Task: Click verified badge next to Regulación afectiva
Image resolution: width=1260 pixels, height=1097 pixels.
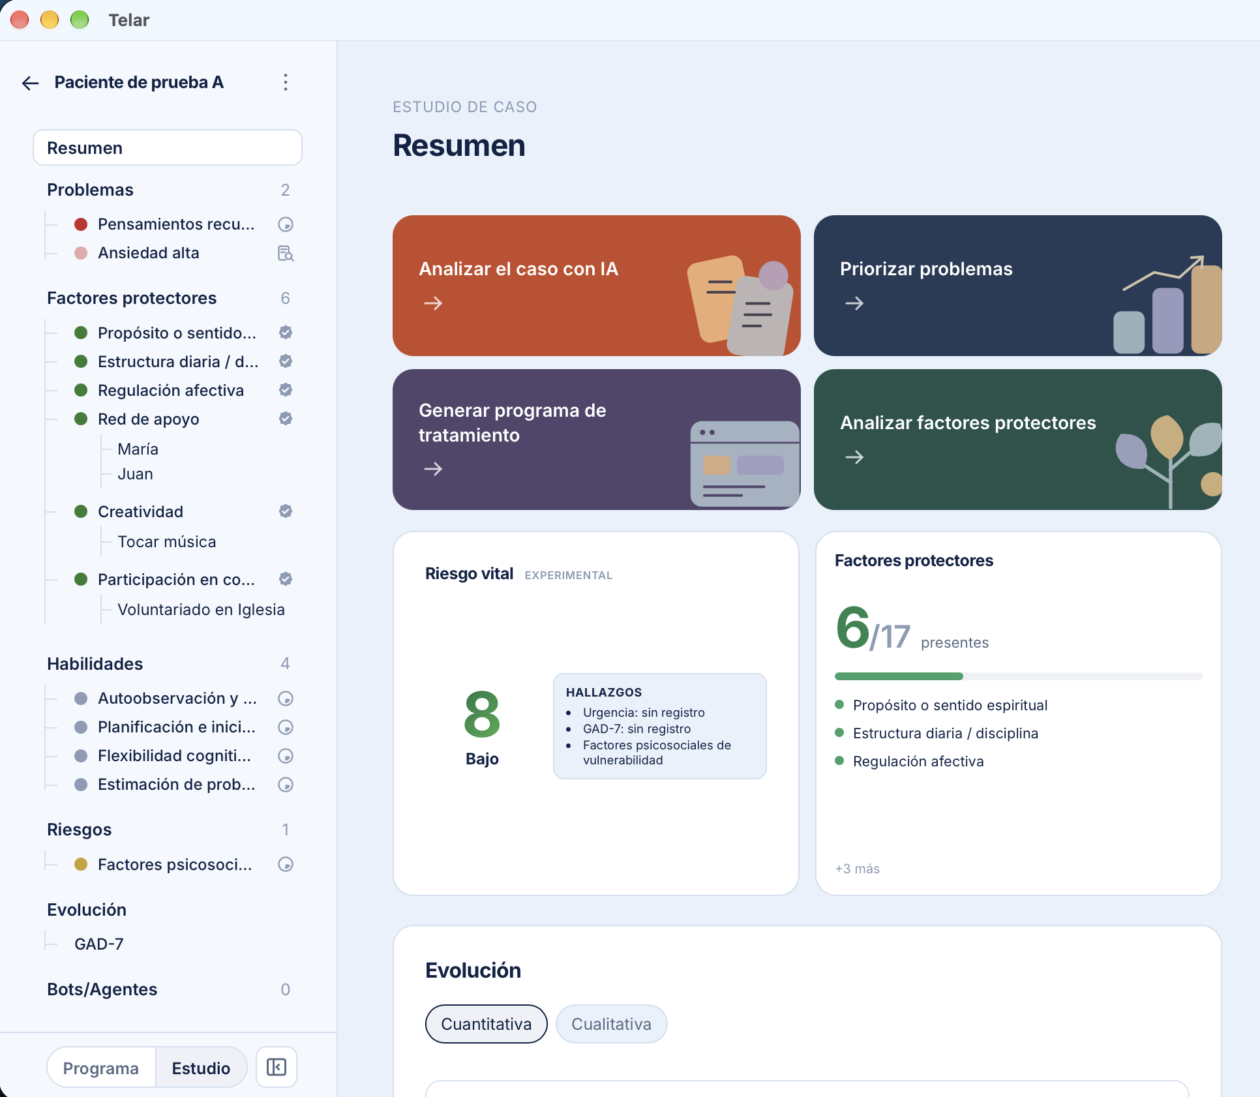Action: 285,390
